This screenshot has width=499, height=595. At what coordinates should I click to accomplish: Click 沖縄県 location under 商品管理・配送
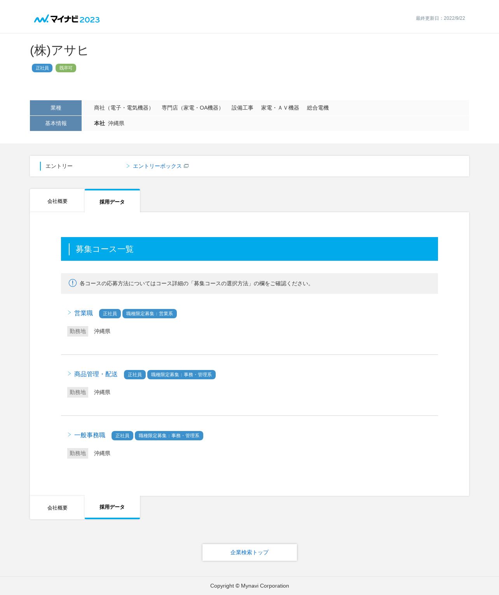click(102, 392)
